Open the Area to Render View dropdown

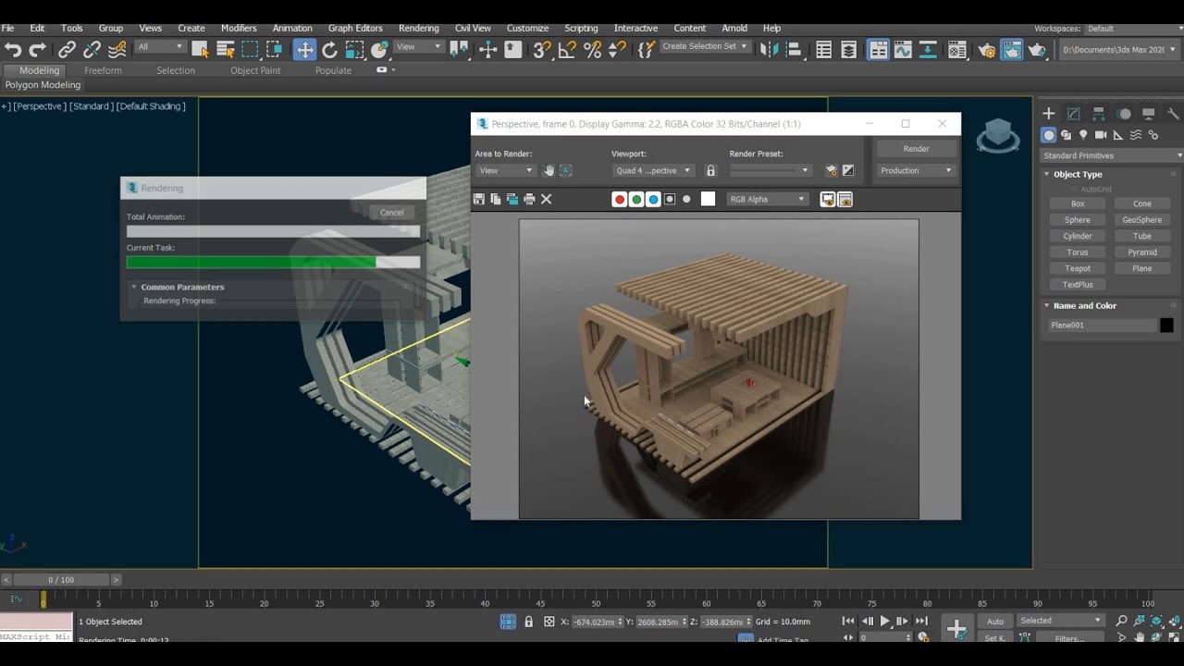[506, 170]
